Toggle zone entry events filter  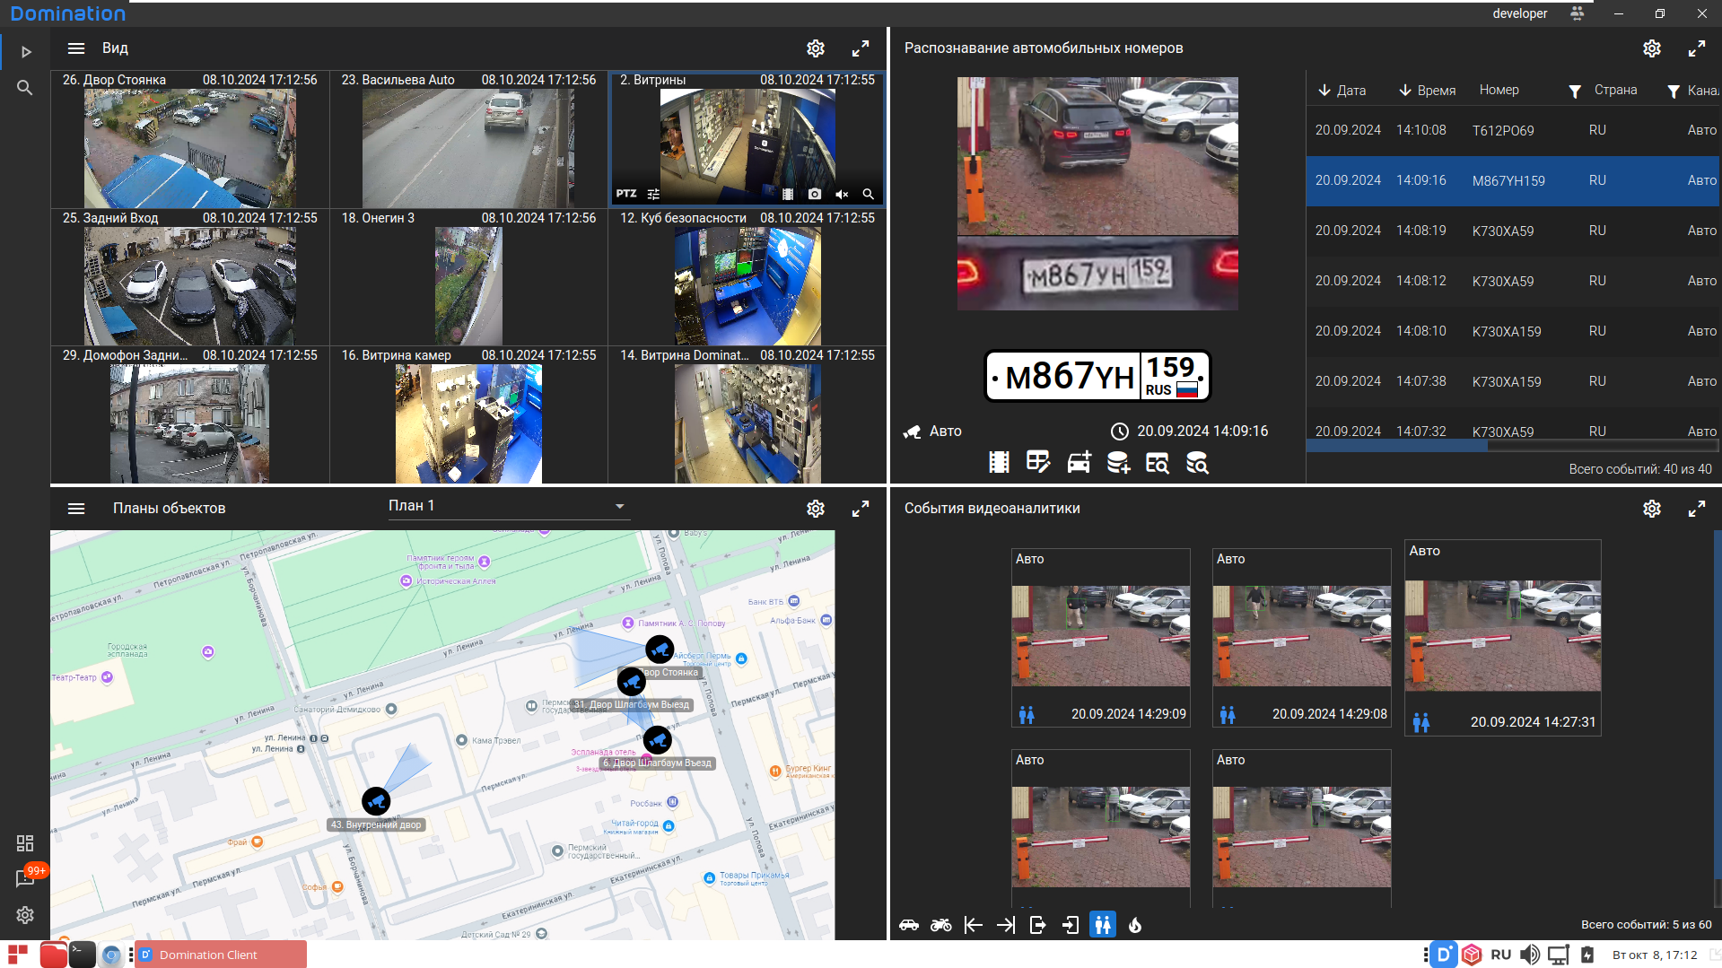coord(1071,925)
